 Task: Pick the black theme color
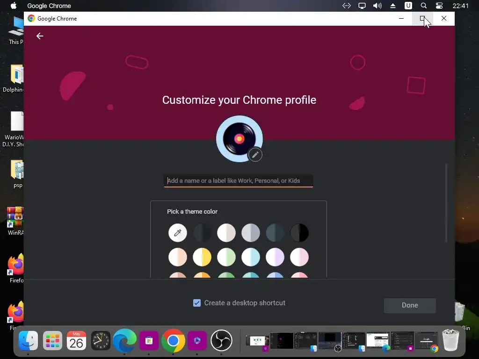click(x=299, y=233)
